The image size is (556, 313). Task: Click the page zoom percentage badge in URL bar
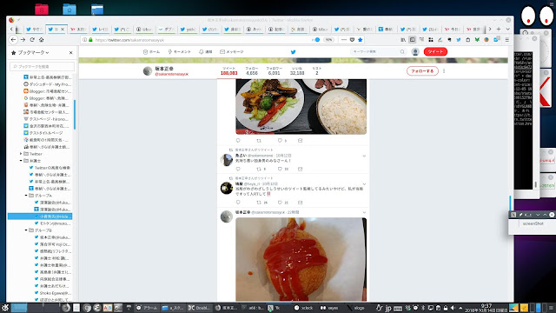(329, 40)
